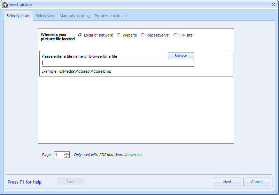This screenshot has height=195, width=279.
Task: Close the Insert picture dialog window
Action: pyautogui.click(x=273, y=5)
